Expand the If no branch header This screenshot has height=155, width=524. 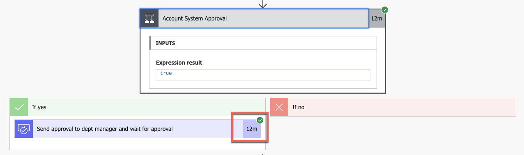[393, 107]
